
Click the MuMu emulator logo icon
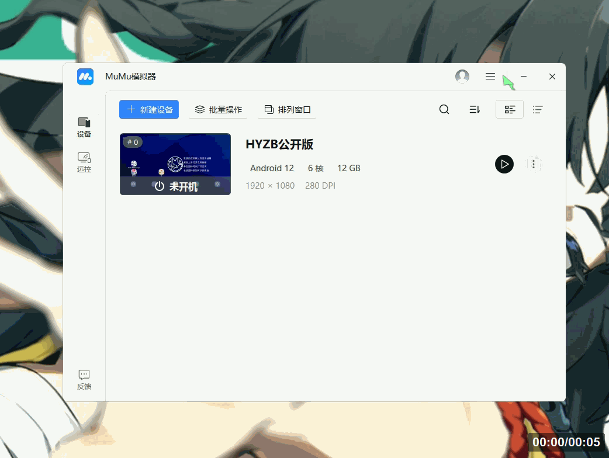(x=85, y=77)
